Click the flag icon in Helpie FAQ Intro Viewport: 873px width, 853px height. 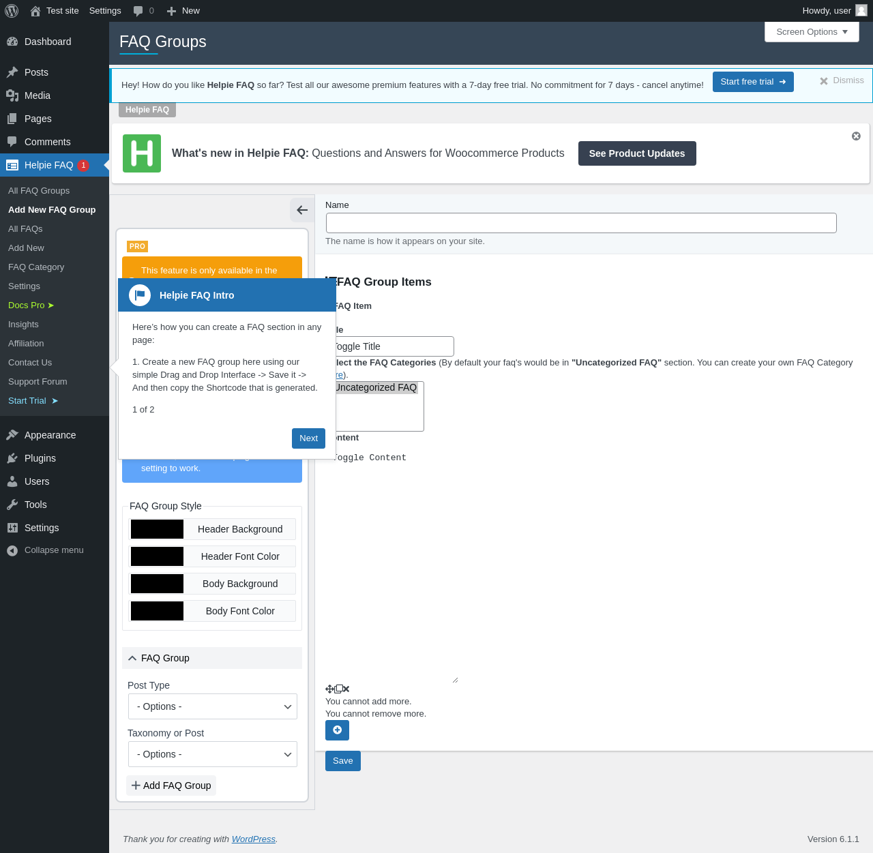click(140, 295)
